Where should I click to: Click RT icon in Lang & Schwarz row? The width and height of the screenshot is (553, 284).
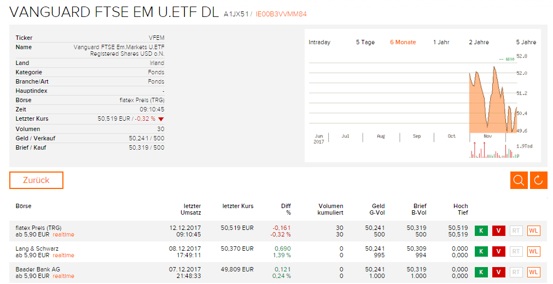pyautogui.click(x=516, y=252)
